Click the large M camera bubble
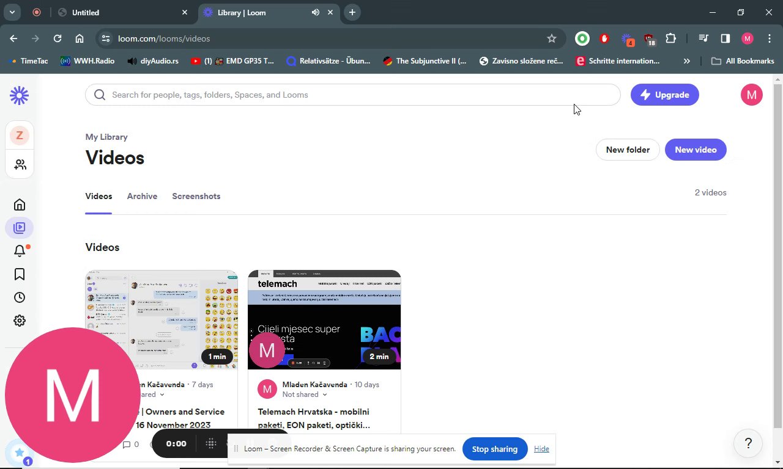 tap(72, 395)
